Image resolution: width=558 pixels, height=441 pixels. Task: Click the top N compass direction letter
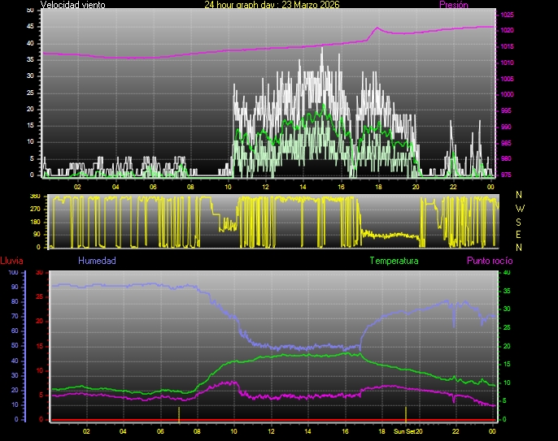point(520,195)
